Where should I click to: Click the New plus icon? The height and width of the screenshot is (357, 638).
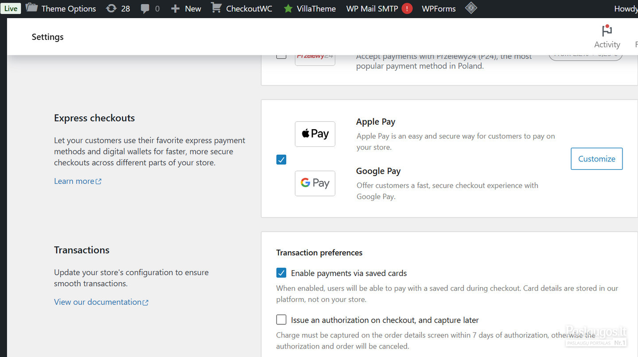coord(175,9)
